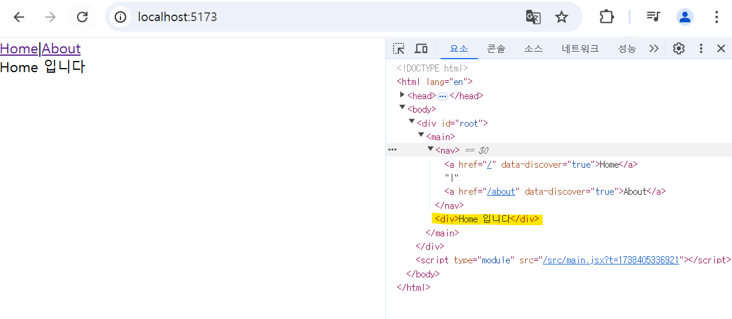Open the actions ellipsis on the nav row

point(392,150)
